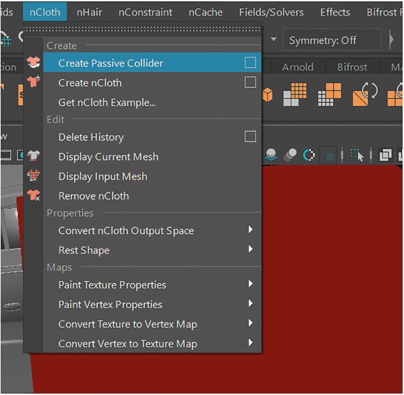The width and height of the screenshot is (404, 395).
Task: Expand Convert nCloth Output Space submenu
Action: [250, 231]
